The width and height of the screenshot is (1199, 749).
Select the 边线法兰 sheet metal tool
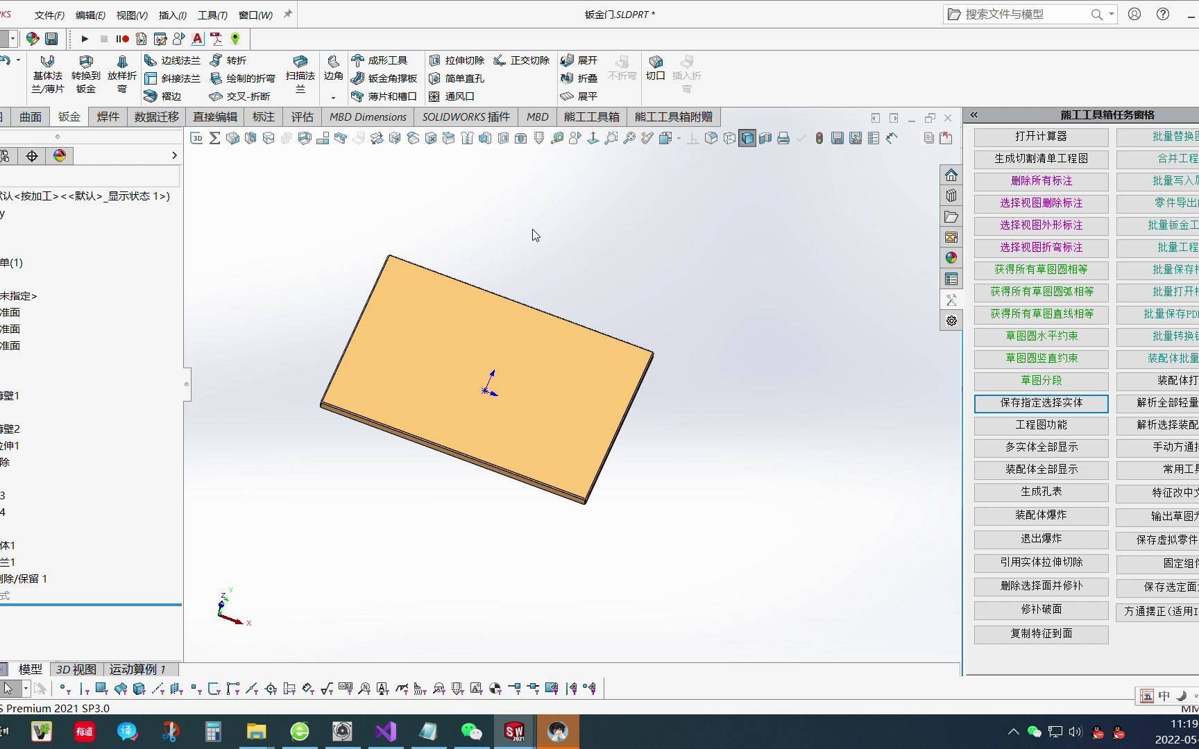click(171, 60)
